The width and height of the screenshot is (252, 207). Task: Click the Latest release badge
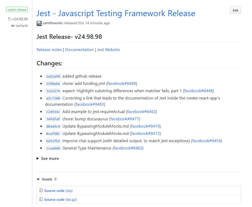(x=17, y=9)
